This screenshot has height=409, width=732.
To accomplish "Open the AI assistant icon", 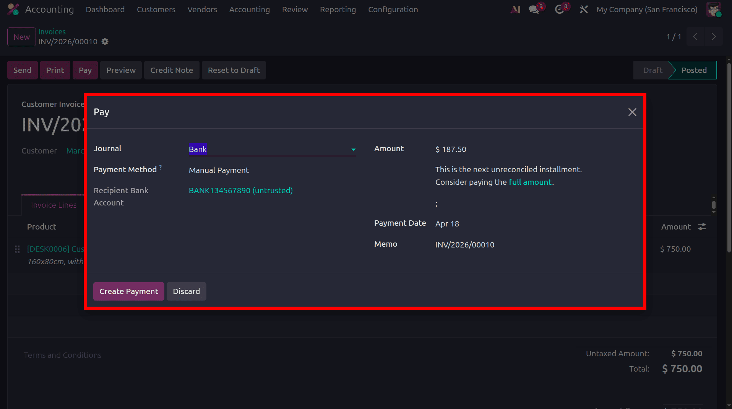I will point(515,9).
